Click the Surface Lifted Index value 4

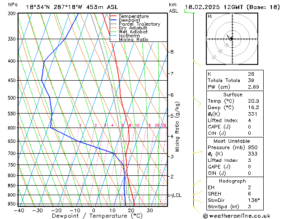(250, 120)
